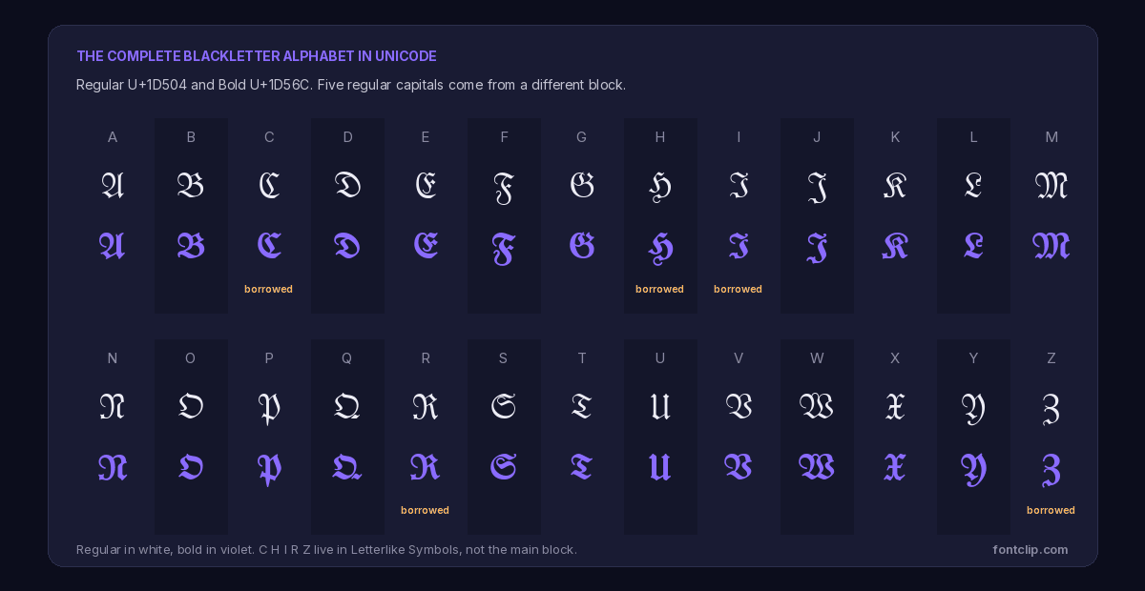1145x591 pixels.
Task: Click the column header letter A
Action: tap(113, 137)
